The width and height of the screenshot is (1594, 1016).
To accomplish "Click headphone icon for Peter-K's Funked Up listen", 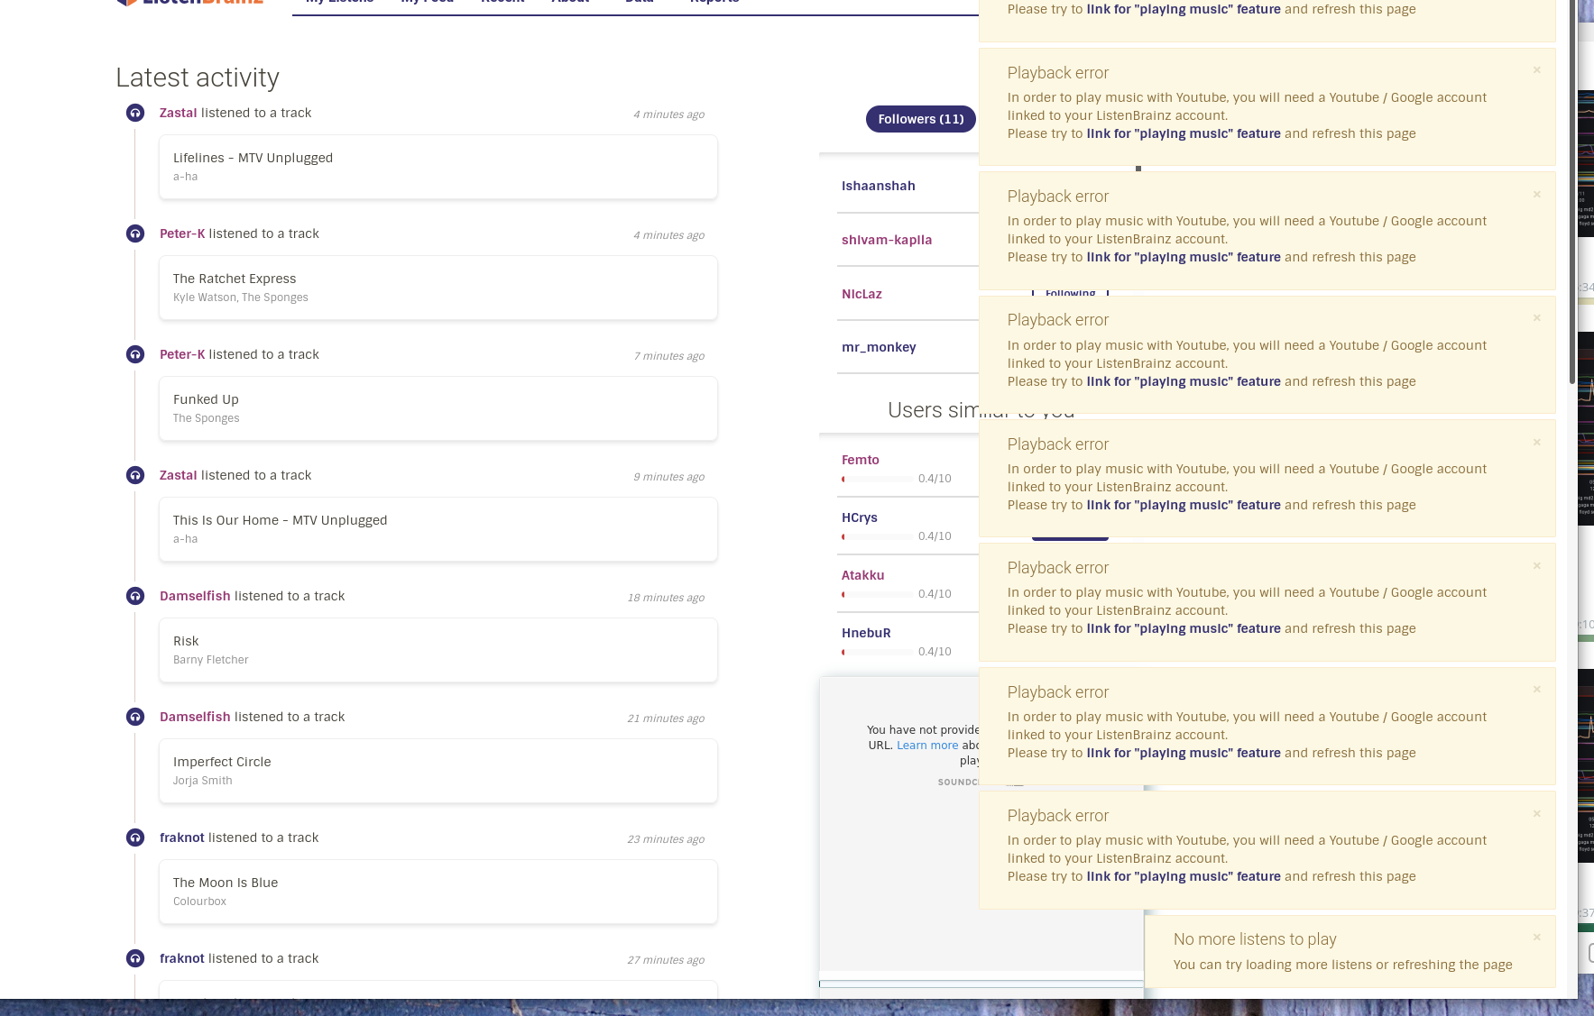I will pyautogui.click(x=135, y=354).
